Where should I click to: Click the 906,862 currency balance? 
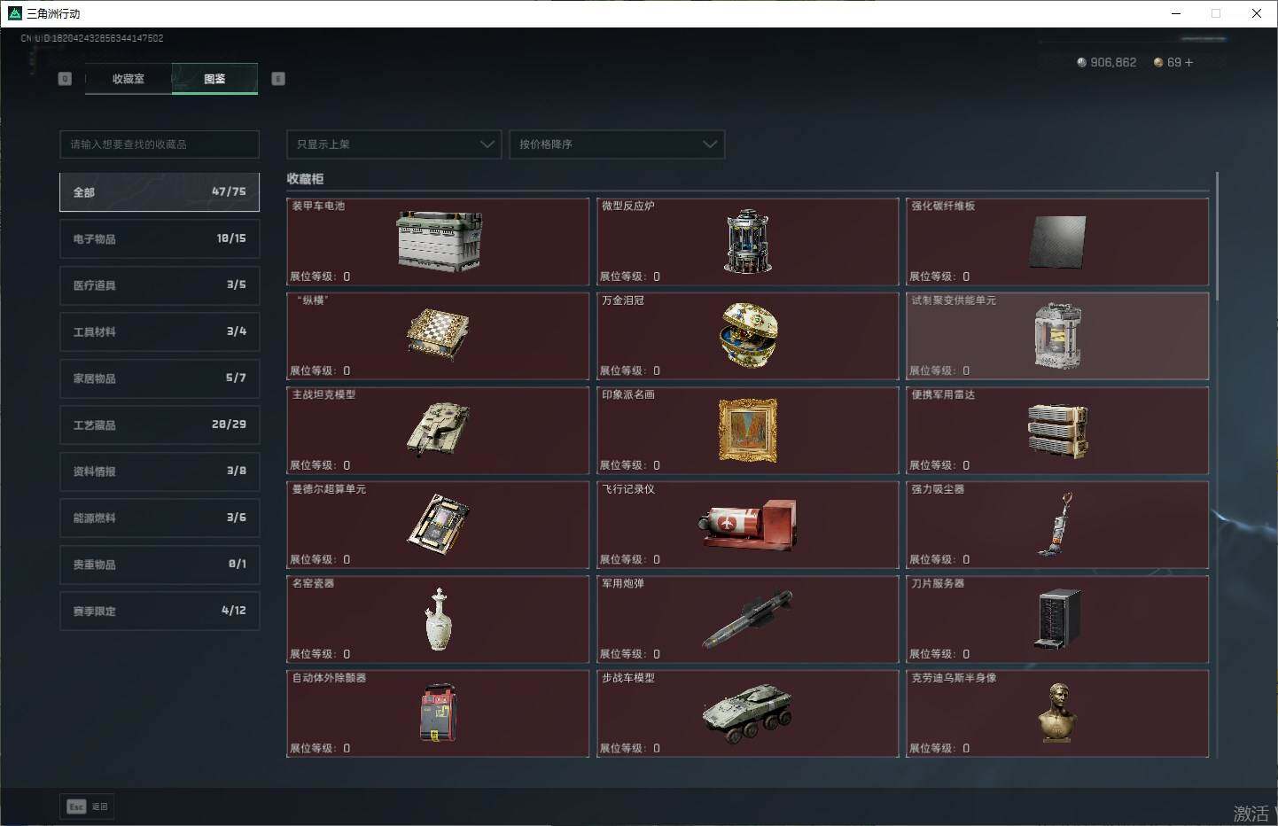coord(1113,63)
